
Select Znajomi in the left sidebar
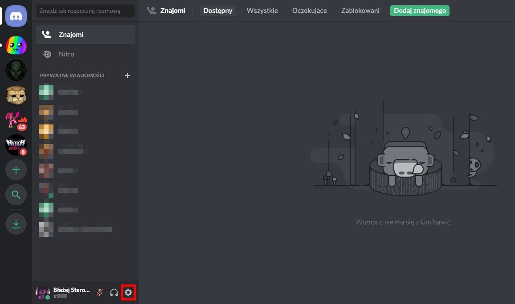pyautogui.click(x=86, y=35)
